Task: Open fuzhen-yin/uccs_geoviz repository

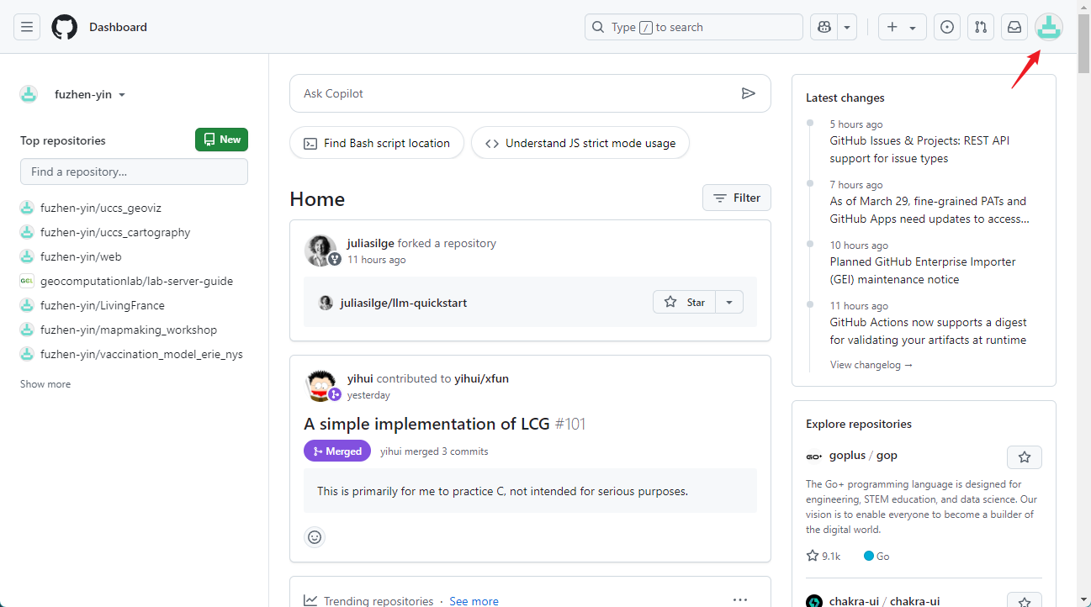Action: 100,208
